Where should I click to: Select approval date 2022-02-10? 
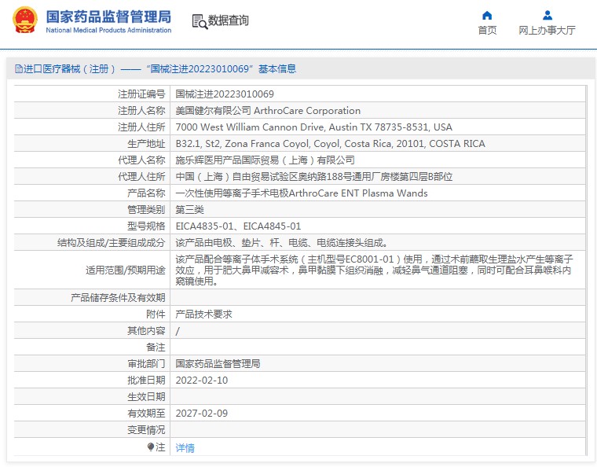click(201, 381)
